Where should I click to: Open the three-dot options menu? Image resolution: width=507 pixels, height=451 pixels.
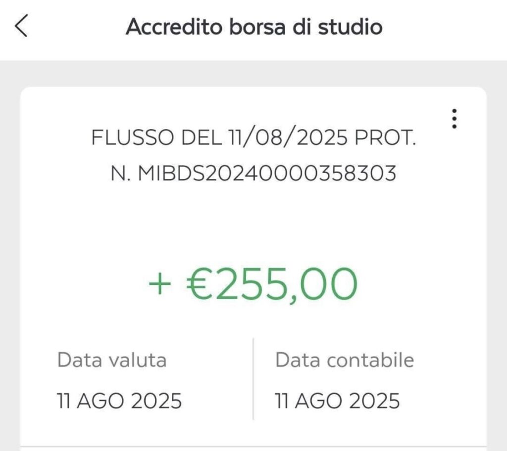point(454,119)
